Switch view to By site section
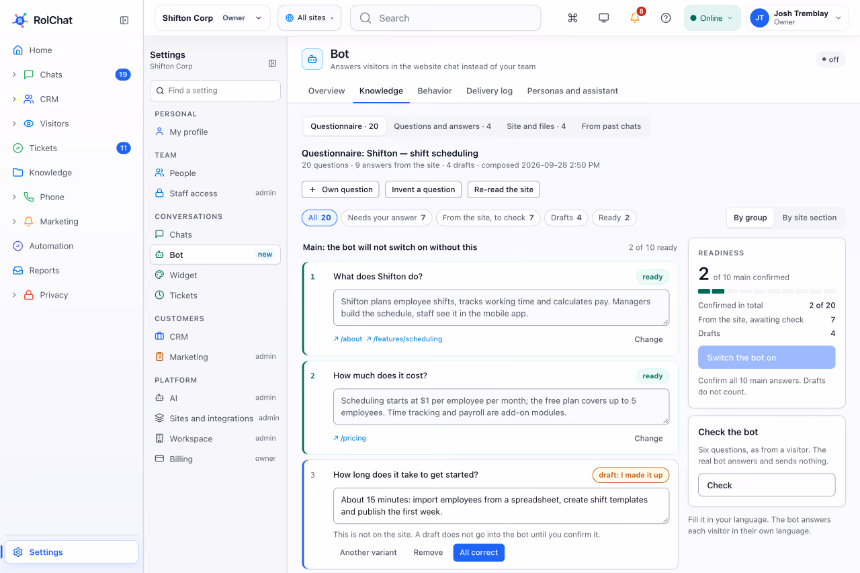 [x=809, y=218]
